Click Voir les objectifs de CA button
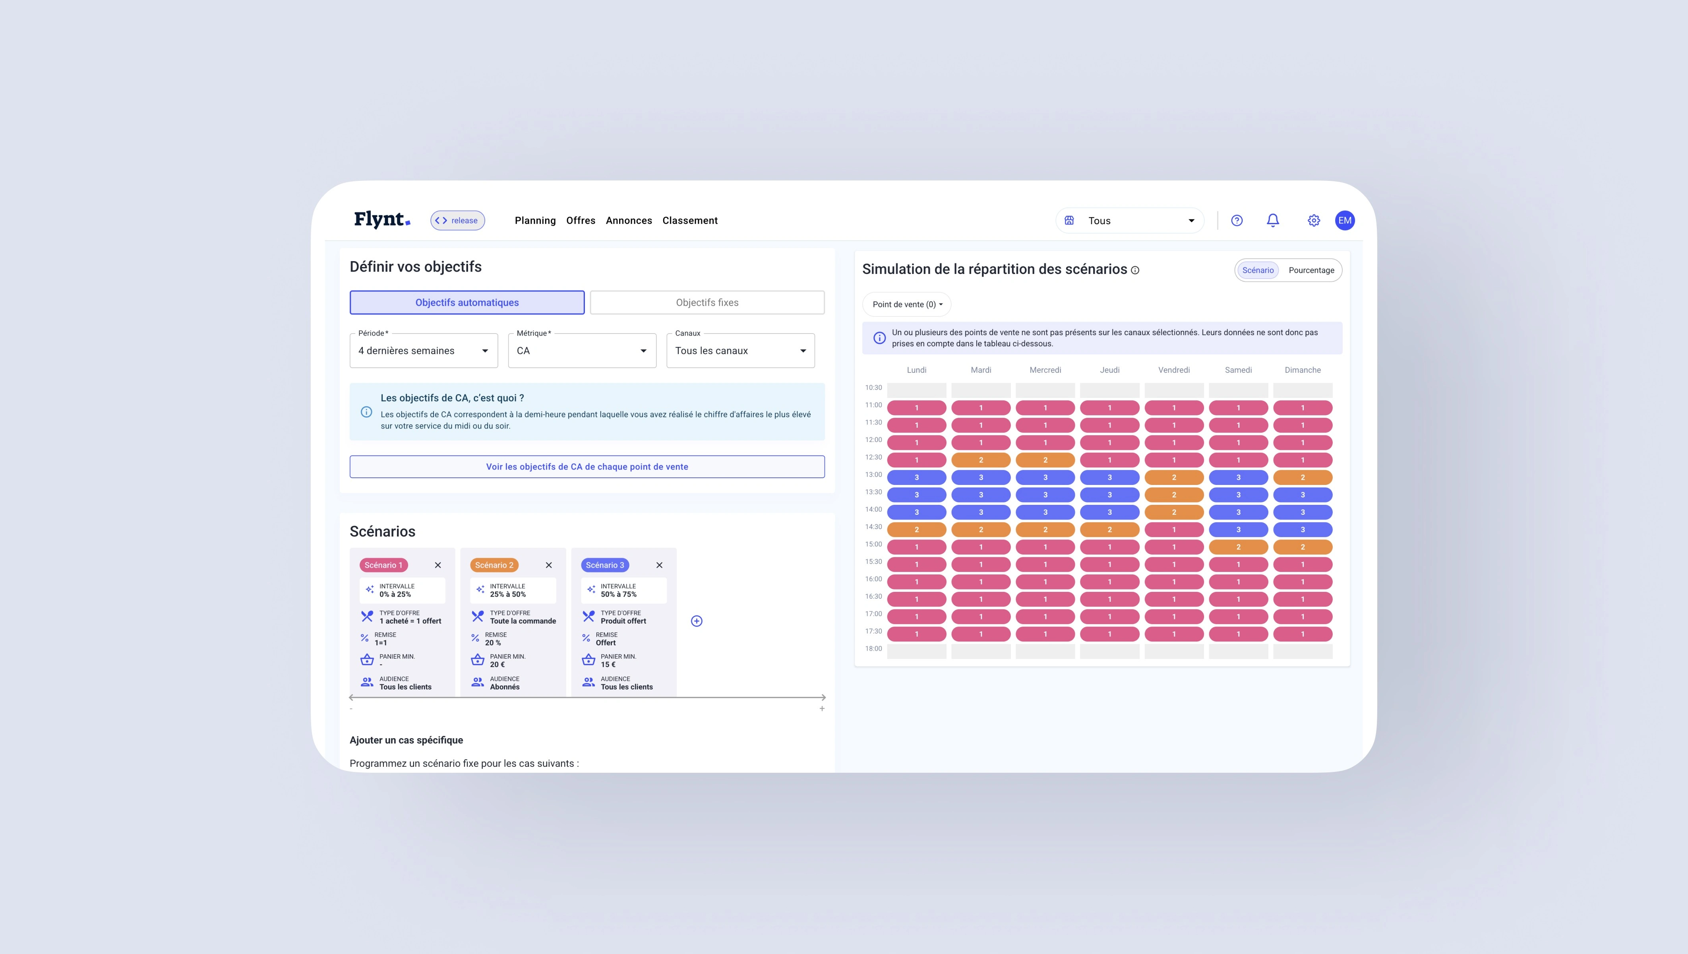 tap(587, 467)
